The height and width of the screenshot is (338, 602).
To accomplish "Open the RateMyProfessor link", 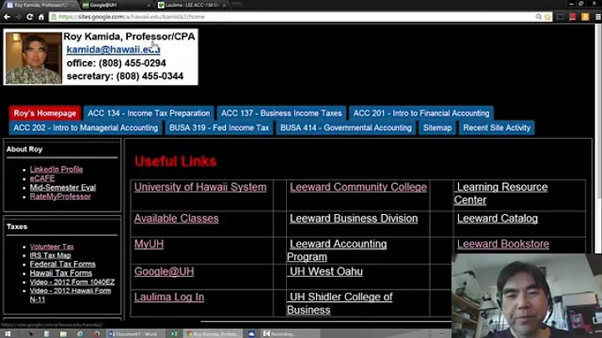I will (x=60, y=197).
